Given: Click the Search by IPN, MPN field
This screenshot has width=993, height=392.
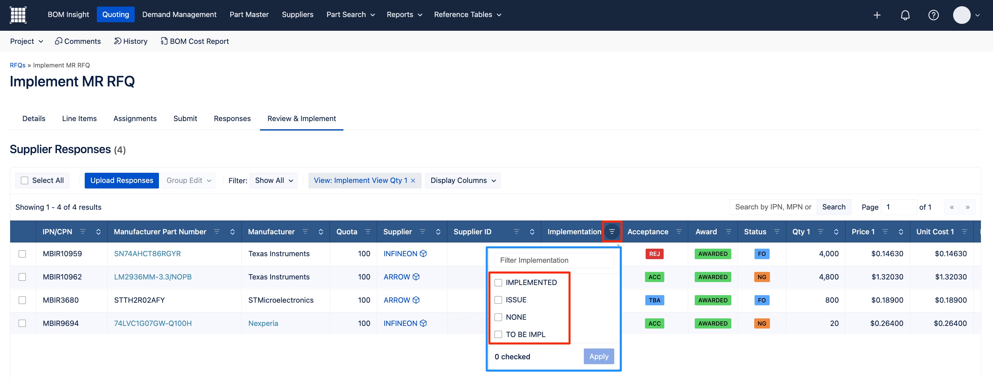Looking at the screenshot, I should click(773, 207).
